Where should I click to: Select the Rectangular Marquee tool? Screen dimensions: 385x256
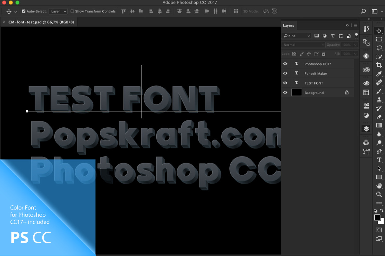379,39
